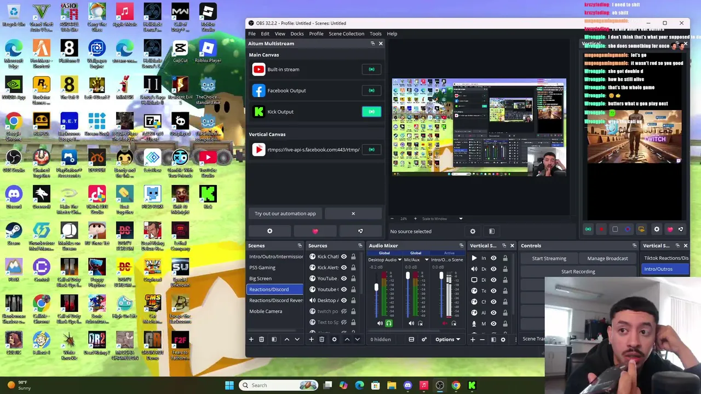
Task: Open the Aitum Multistream settings gear
Action: click(x=269, y=231)
